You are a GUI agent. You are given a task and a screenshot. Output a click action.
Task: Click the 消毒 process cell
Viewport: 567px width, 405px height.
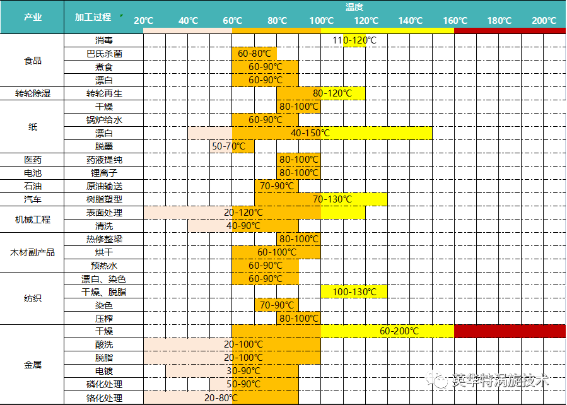click(104, 40)
